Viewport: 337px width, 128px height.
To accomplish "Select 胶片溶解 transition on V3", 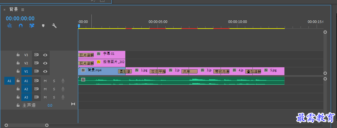I will coord(86,55).
